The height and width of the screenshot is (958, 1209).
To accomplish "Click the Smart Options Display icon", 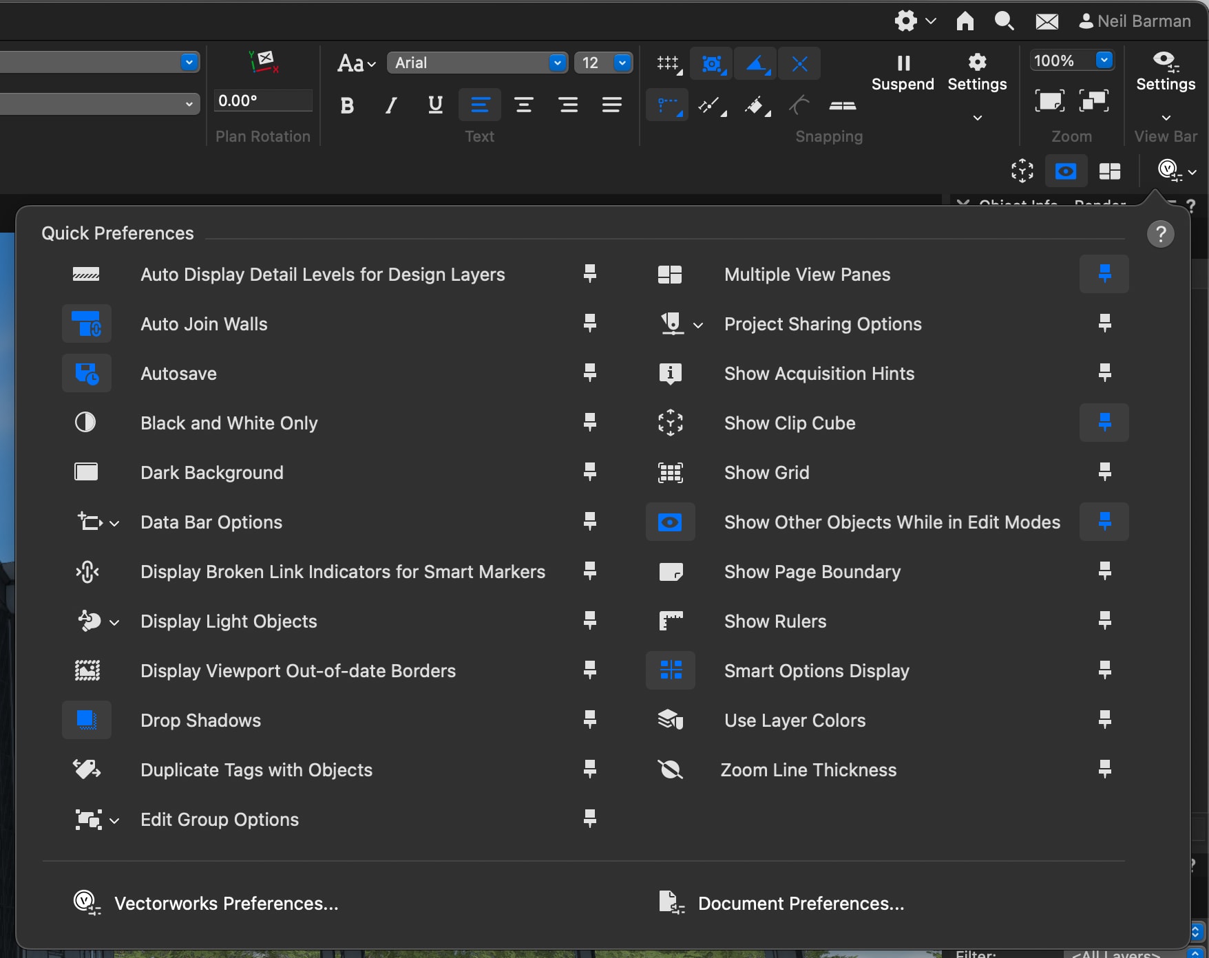I will (670, 670).
